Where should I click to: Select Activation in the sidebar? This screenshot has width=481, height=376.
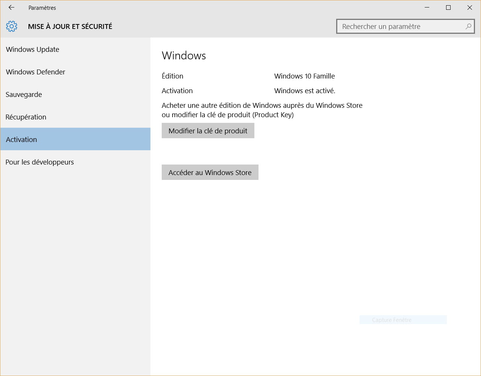pos(75,139)
